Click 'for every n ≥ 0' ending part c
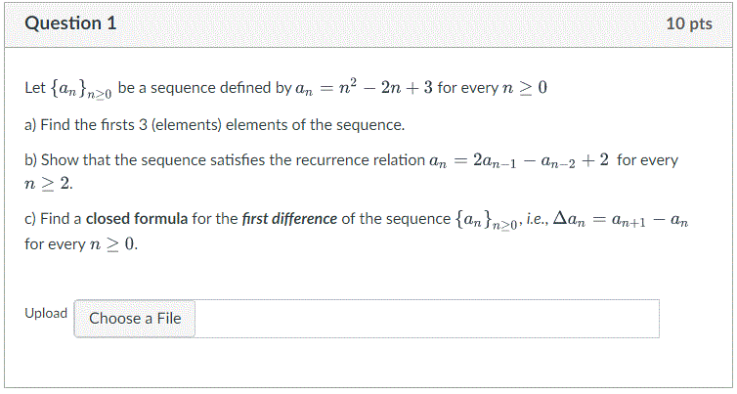 click(81, 244)
